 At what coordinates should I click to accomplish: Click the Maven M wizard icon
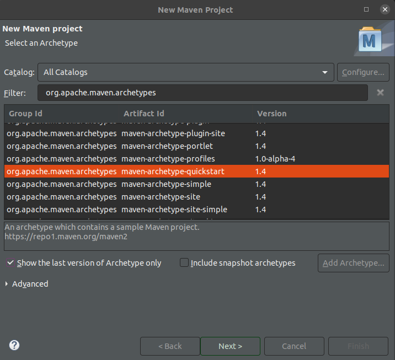(x=370, y=40)
